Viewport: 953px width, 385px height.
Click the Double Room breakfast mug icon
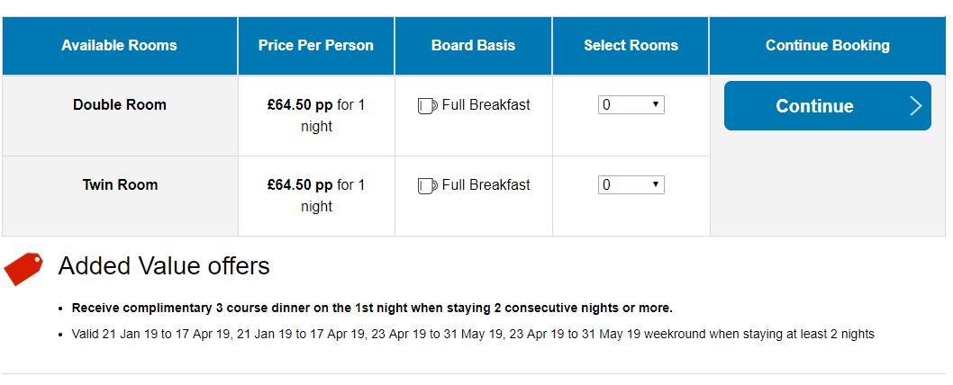tap(427, 105)
